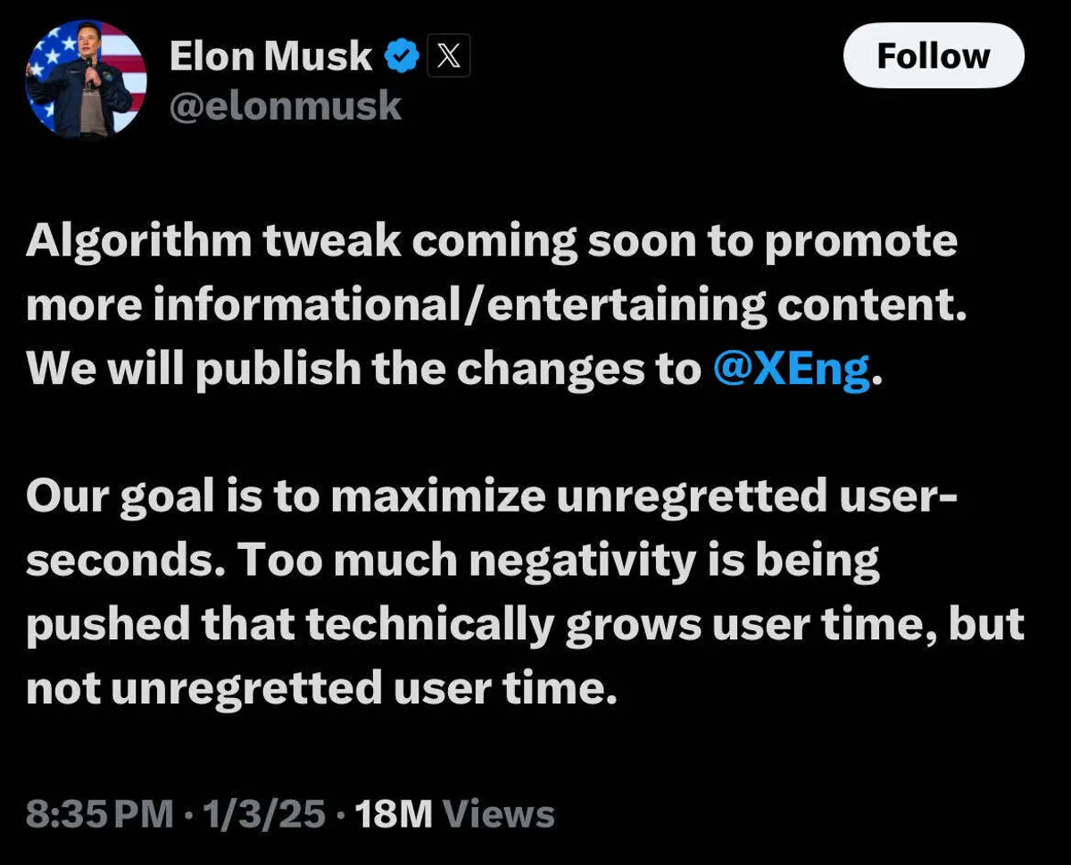Click the line "Our goal is to maximize unregretted user-"
The image size is (1071, 865).
click(491, 496)
